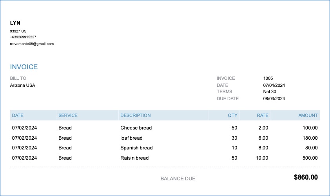Click the Raisin bread rate 10.00

pyautogui.click(x=262, y=158)
